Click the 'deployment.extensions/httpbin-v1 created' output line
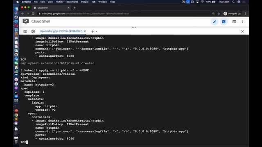The height and width of the screenshot is (147, 262). [57, 63]
